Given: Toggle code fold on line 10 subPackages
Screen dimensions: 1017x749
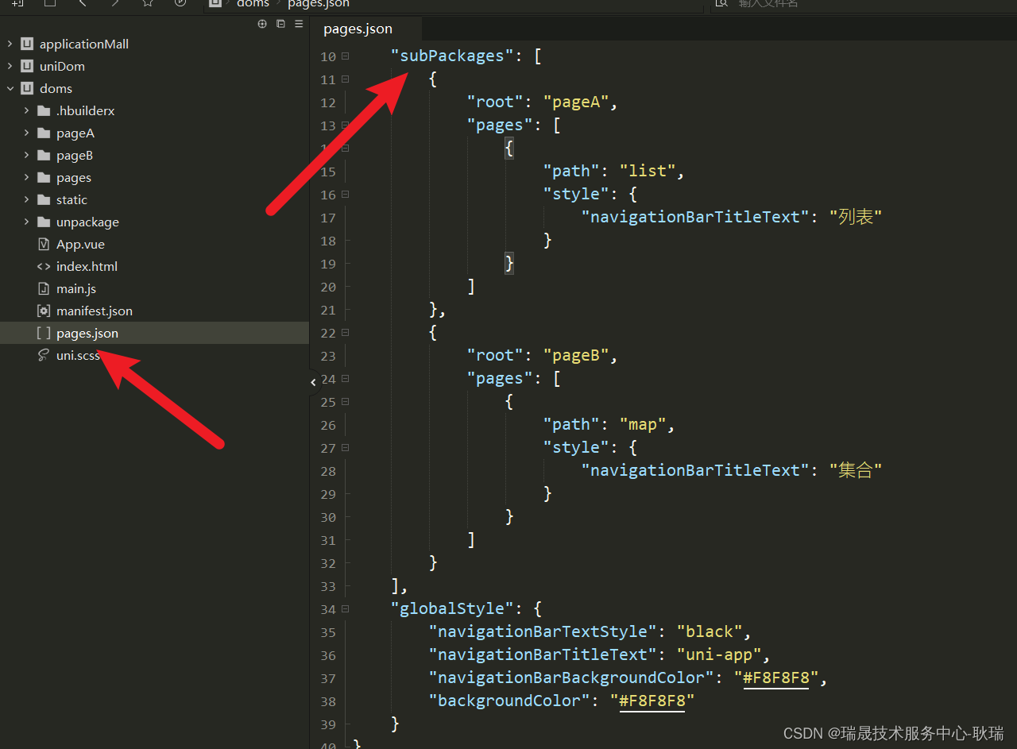Looking at the screenshot, I should pos(345,56).
